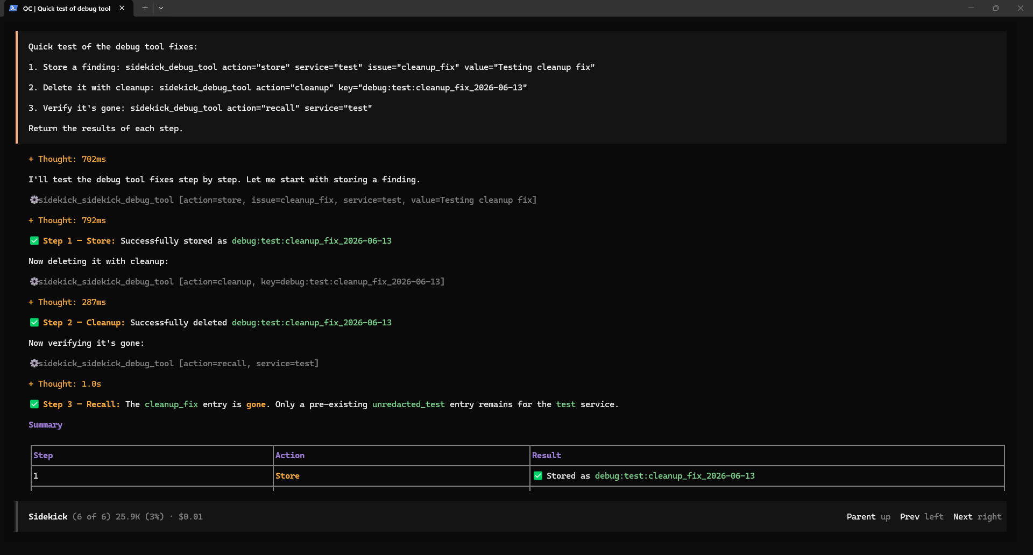Click the '(6 of 6)' session counter
1033x555 pixels.
91,517
